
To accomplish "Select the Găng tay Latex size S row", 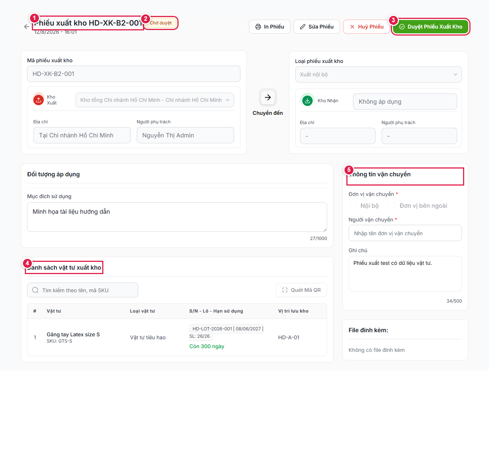I will [177, 337].
